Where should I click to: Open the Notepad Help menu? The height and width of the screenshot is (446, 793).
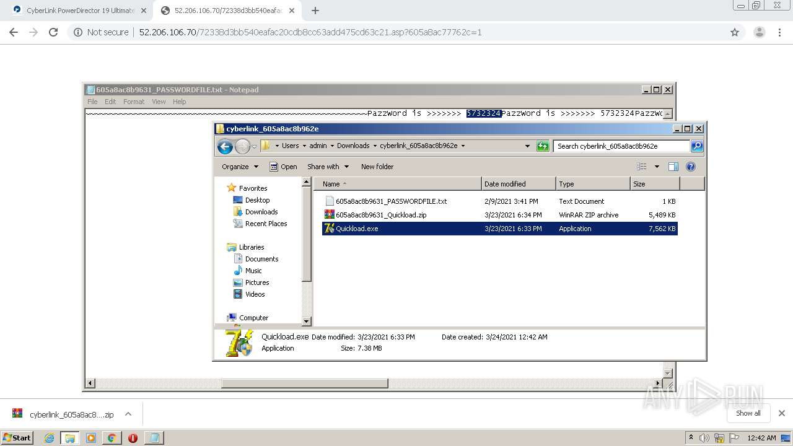click(x=179, y=102)
